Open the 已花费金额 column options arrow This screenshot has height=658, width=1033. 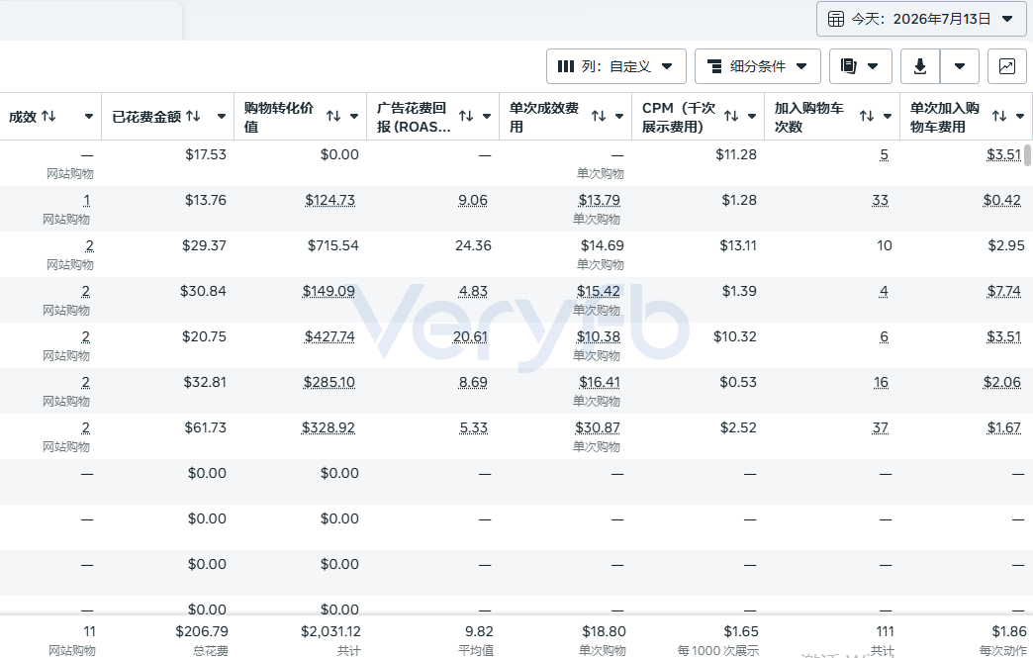pos(222,117)
